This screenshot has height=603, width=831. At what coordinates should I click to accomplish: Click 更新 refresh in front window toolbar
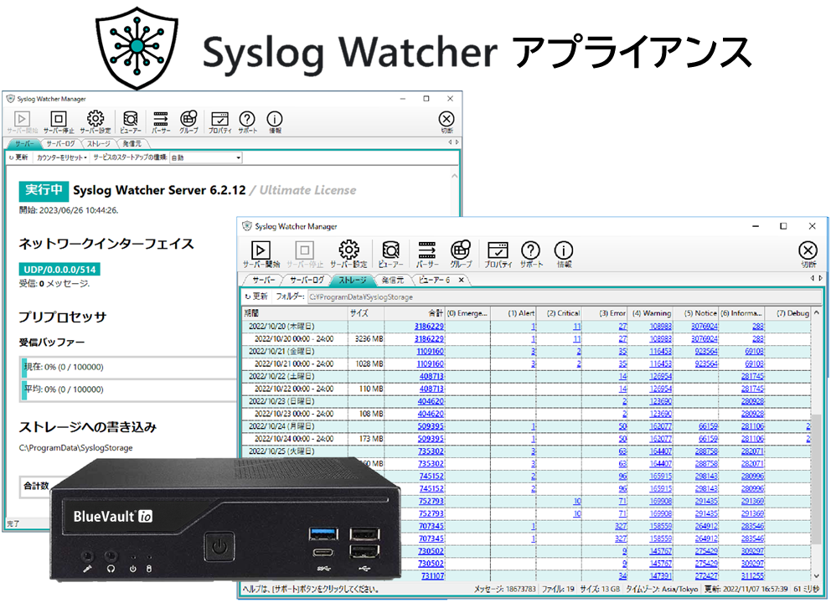256,296
